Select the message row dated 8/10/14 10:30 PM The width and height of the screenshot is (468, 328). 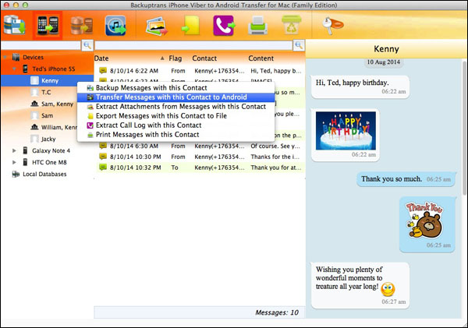click(200, 157)
